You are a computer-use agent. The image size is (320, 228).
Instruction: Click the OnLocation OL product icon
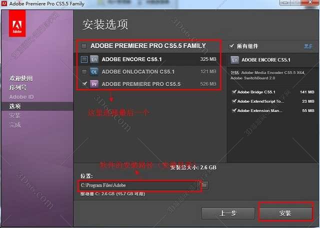pos(94,71)
